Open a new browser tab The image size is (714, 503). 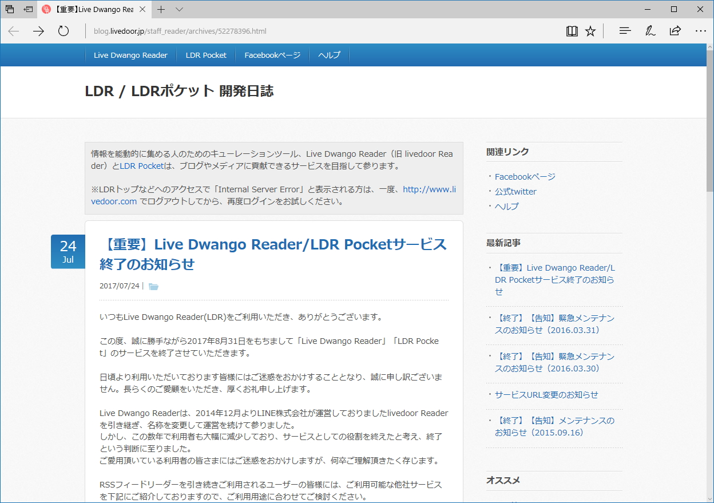[x=161, y=9]
